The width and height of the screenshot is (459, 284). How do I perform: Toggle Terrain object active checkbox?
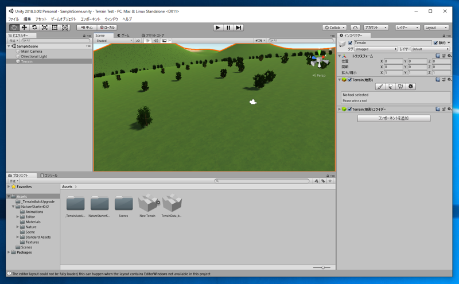pos(350,43)
